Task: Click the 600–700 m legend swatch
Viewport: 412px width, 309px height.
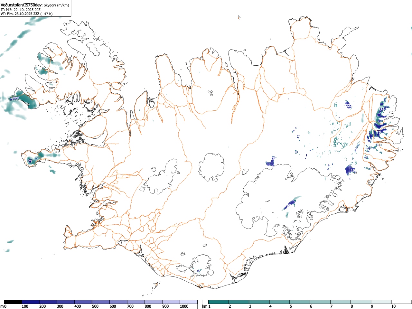Action: (118, 302)
